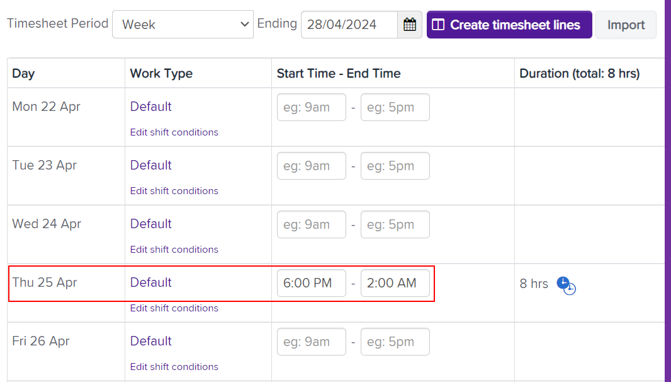The width and height of the screenshot is (671, 382).
Task: Click Monday start time field
Action: point(311,107)
